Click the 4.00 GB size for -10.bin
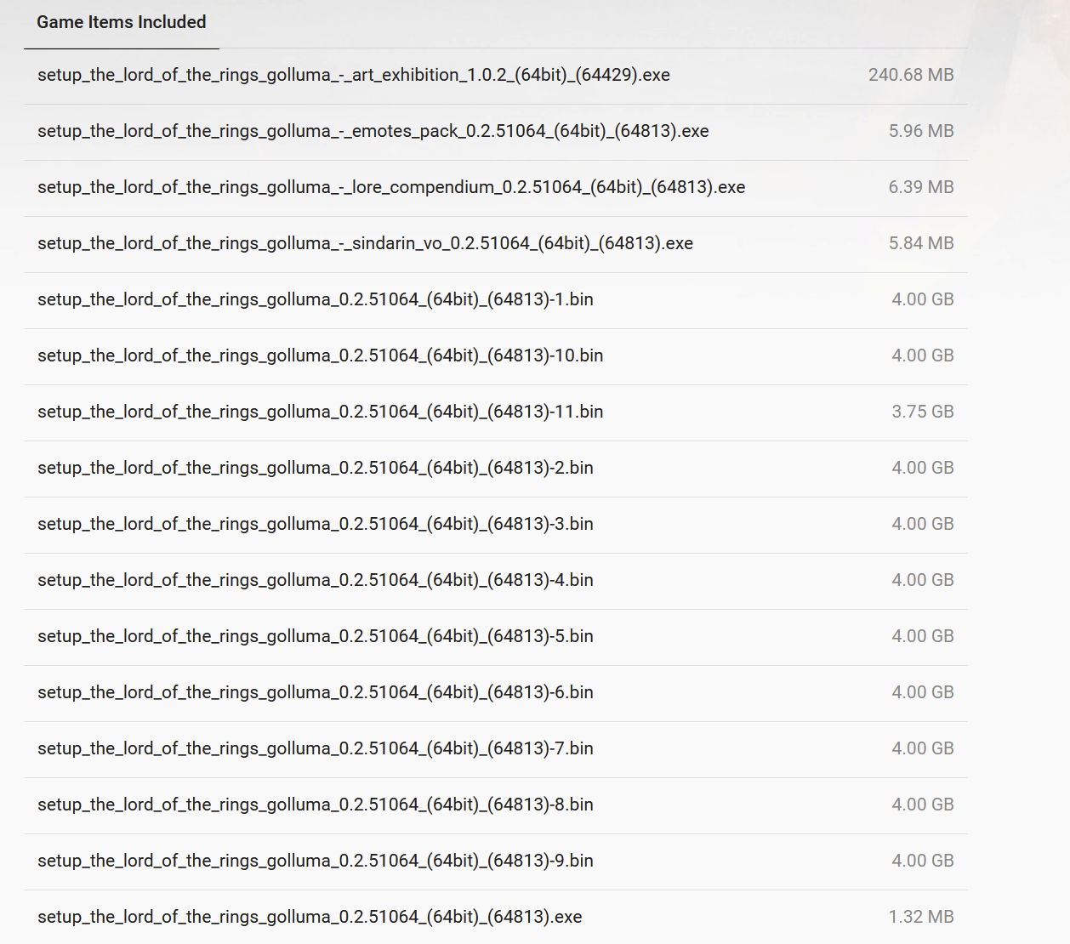 coord(923,355)
